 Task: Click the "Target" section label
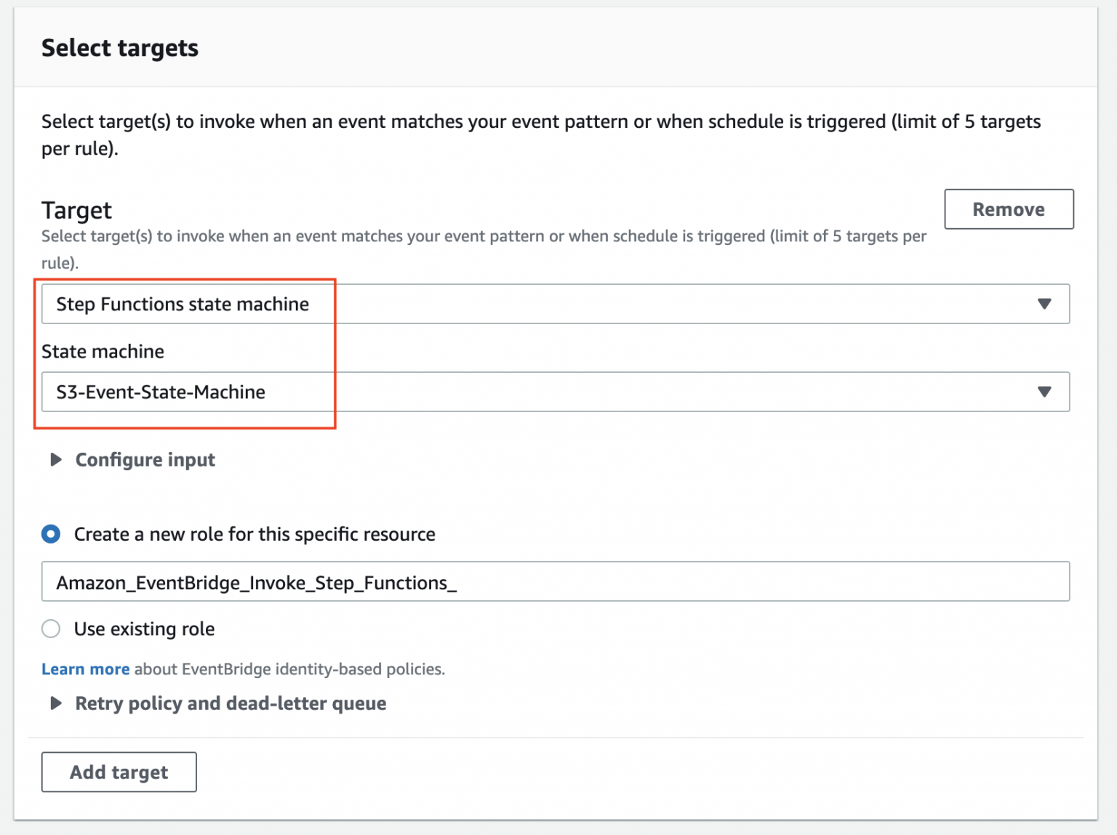click(76, 210)
